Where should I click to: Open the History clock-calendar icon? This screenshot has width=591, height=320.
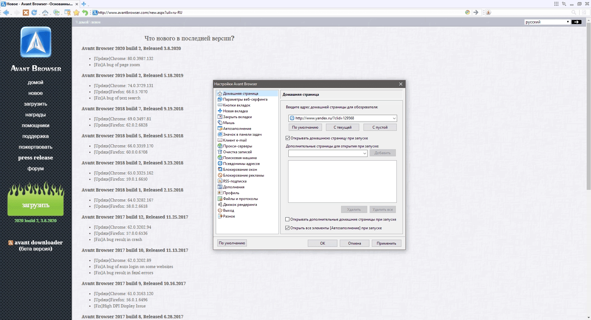click(x=56, y=13)
